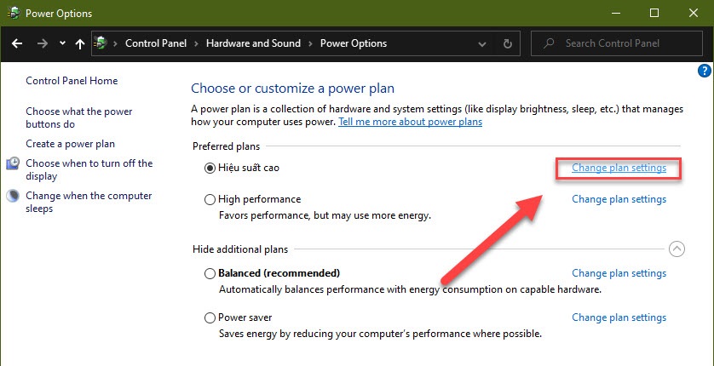Image resolution: width=714 pixels, height=366 pixels.
Task: Open Tell me more about power plans
Action: point(411,122)
